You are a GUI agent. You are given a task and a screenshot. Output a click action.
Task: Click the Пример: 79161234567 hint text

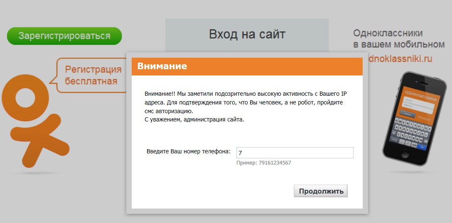tap(264, 163)
